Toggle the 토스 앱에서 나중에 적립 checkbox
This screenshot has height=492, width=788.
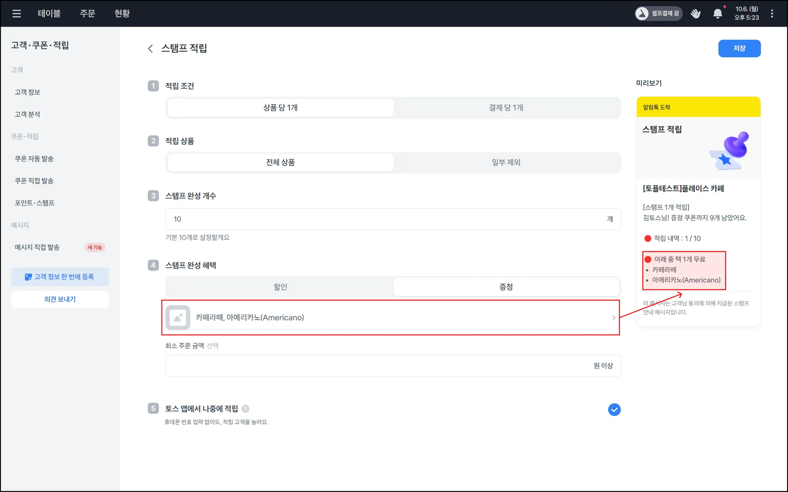(x=614, y=409)
